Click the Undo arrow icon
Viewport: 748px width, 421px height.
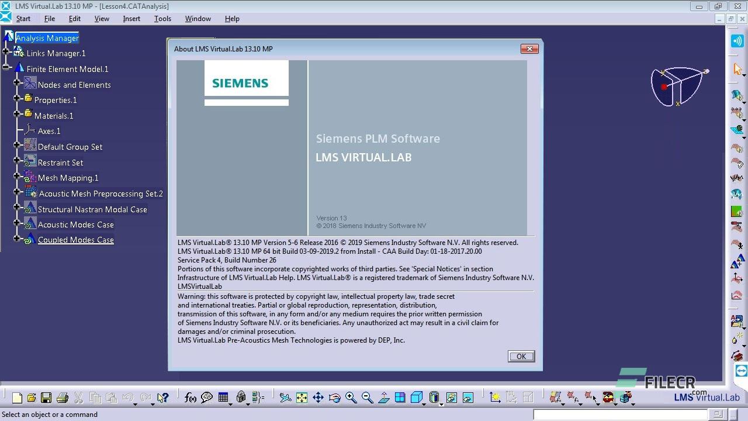(127, 398)
